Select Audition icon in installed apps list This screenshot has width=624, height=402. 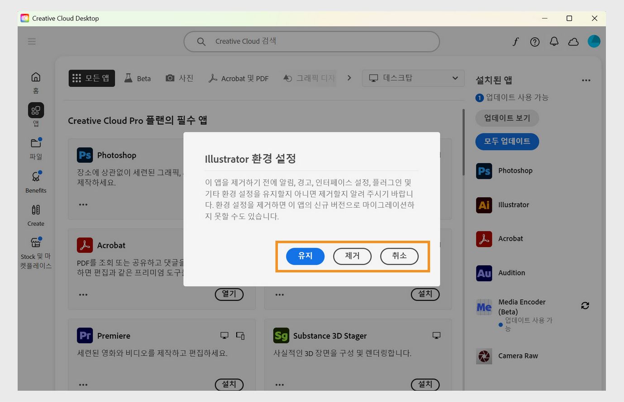tap(484, 273)
